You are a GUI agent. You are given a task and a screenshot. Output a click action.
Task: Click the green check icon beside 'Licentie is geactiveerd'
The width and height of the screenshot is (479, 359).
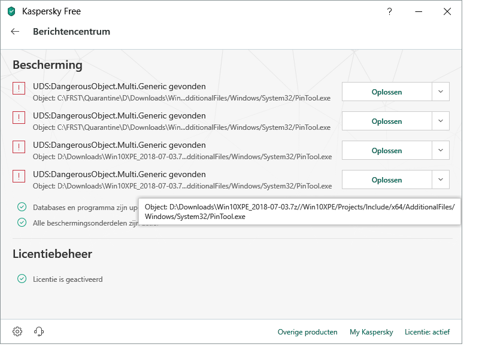tap(22, 279)
